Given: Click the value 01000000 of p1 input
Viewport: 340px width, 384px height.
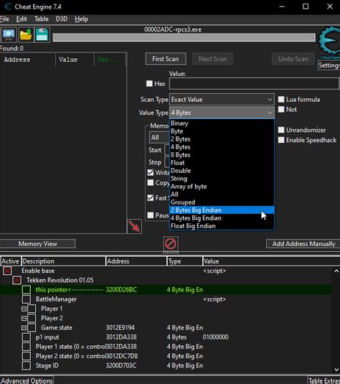Looking at the screenshot, I should point(215,337).
